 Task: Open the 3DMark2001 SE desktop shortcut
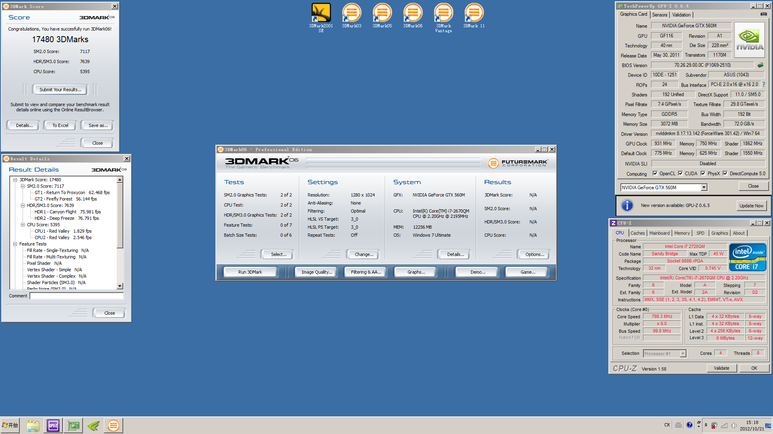[x=321, y=18]
